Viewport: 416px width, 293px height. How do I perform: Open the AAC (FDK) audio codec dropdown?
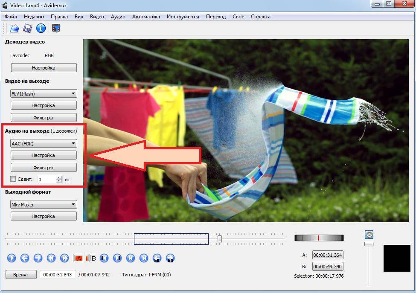(x=44, y=144)
